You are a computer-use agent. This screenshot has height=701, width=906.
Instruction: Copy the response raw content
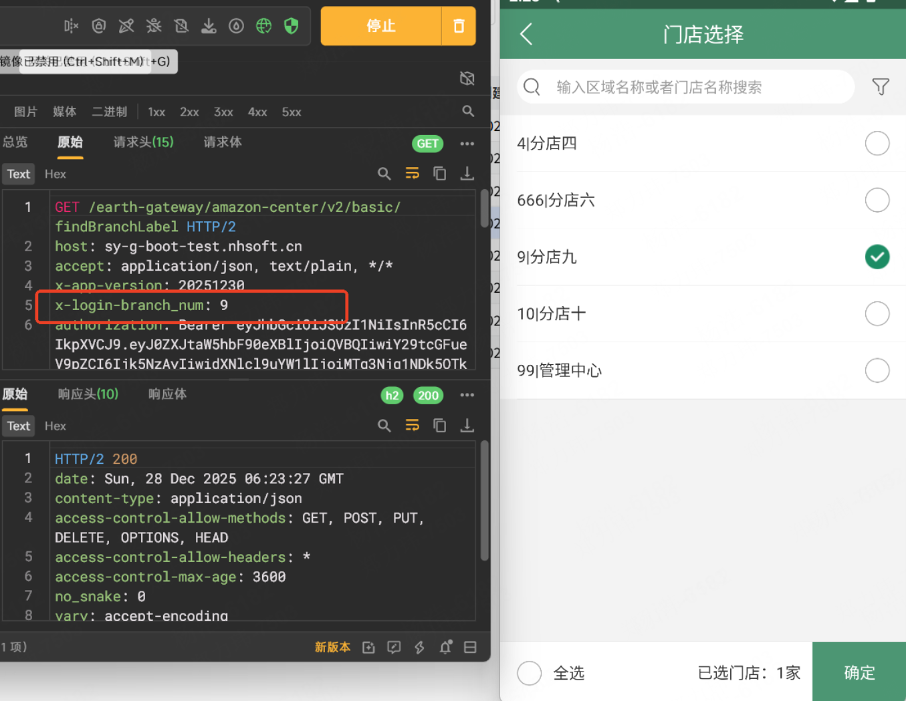pyautogui.click(x=439, y=426)
